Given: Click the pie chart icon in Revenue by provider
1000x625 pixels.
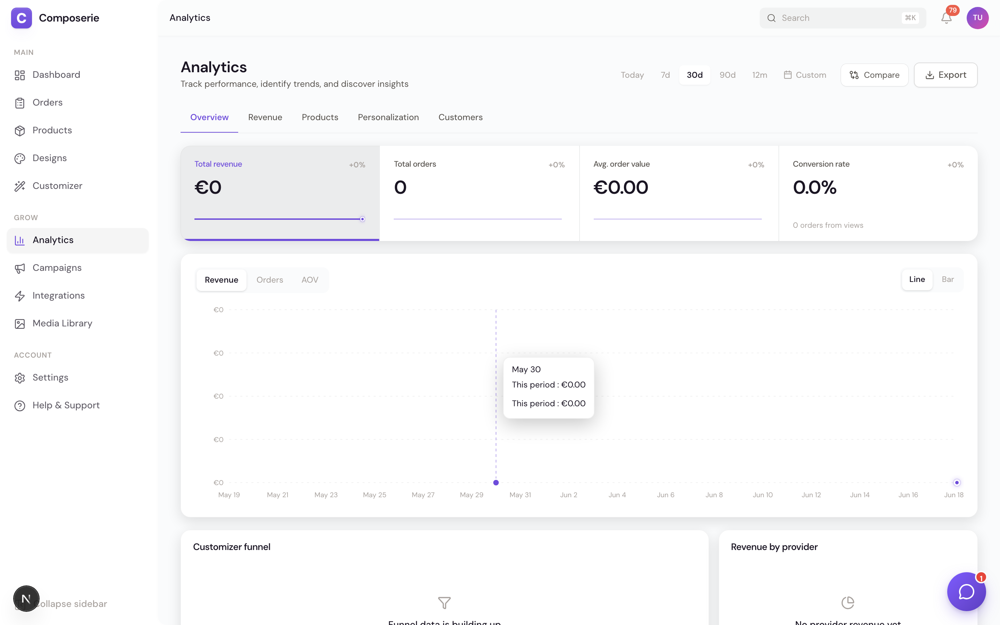Looking at the screenshot, I should (x=848, y=603).
